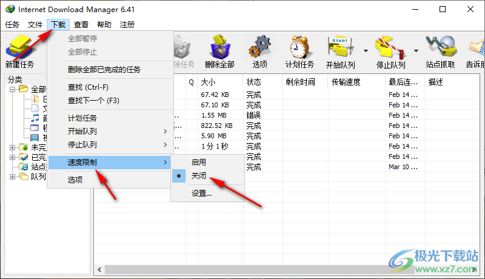Open the 任务 menu
This screenshot has width=485, height=279.
click(x=12, y=25)
